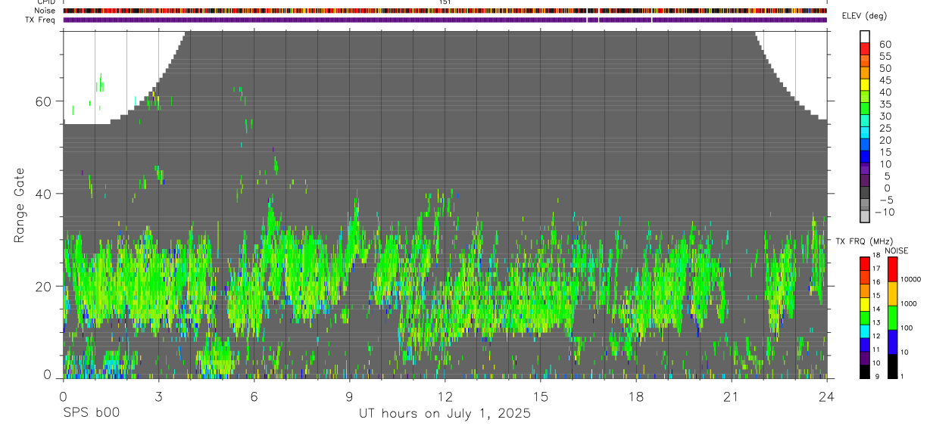
Task: Click the 12 UT hour axis label
Action: coord(445,396)
